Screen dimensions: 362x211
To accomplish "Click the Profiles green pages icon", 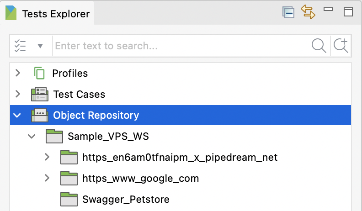I will point(39,73).
